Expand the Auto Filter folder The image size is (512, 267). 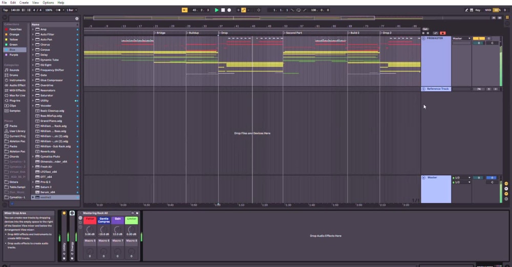pos(33,34)
